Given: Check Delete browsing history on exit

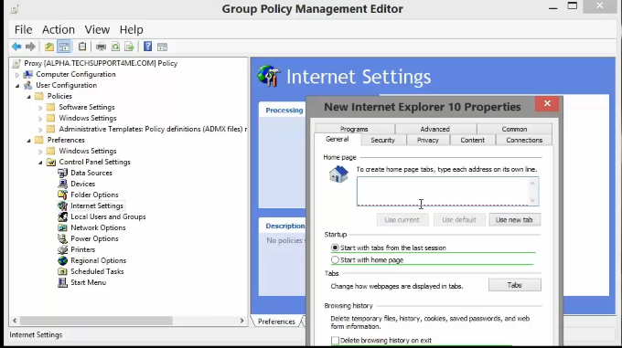Looking at the screenshot, I should point(335,341).
